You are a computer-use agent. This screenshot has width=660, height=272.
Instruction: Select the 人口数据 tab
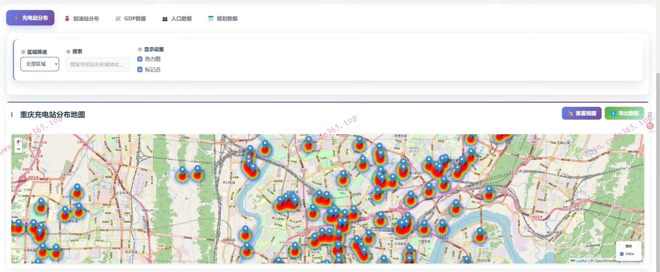pos(177,19)
